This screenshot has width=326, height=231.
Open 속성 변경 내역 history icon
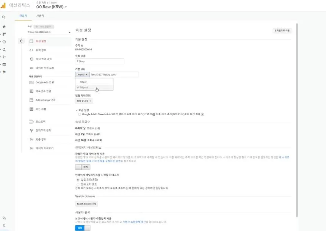coord(31,59)
